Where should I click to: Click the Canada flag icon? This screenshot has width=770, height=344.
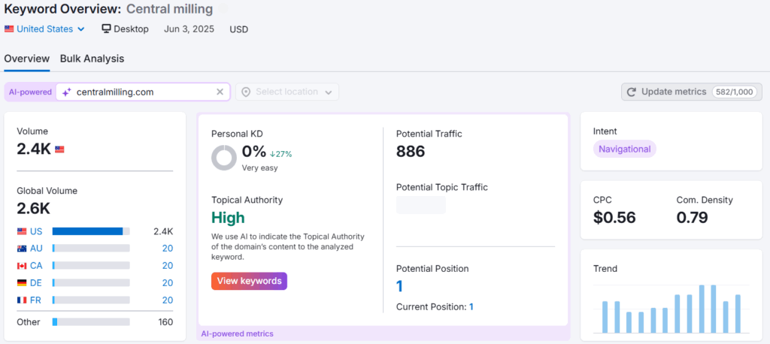(x=22, y=265)
